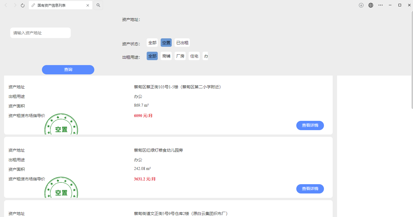Click the browser back arrow icon
The width and height of the screenshot is (413, 217).
click(6, 5)
